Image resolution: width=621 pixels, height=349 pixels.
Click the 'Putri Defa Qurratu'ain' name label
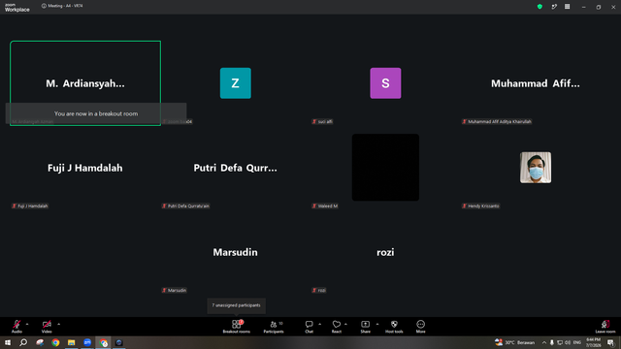185,206
